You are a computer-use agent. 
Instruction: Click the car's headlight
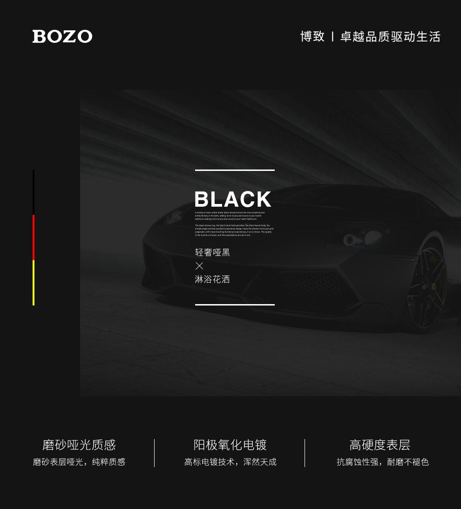tap(362, 238)
